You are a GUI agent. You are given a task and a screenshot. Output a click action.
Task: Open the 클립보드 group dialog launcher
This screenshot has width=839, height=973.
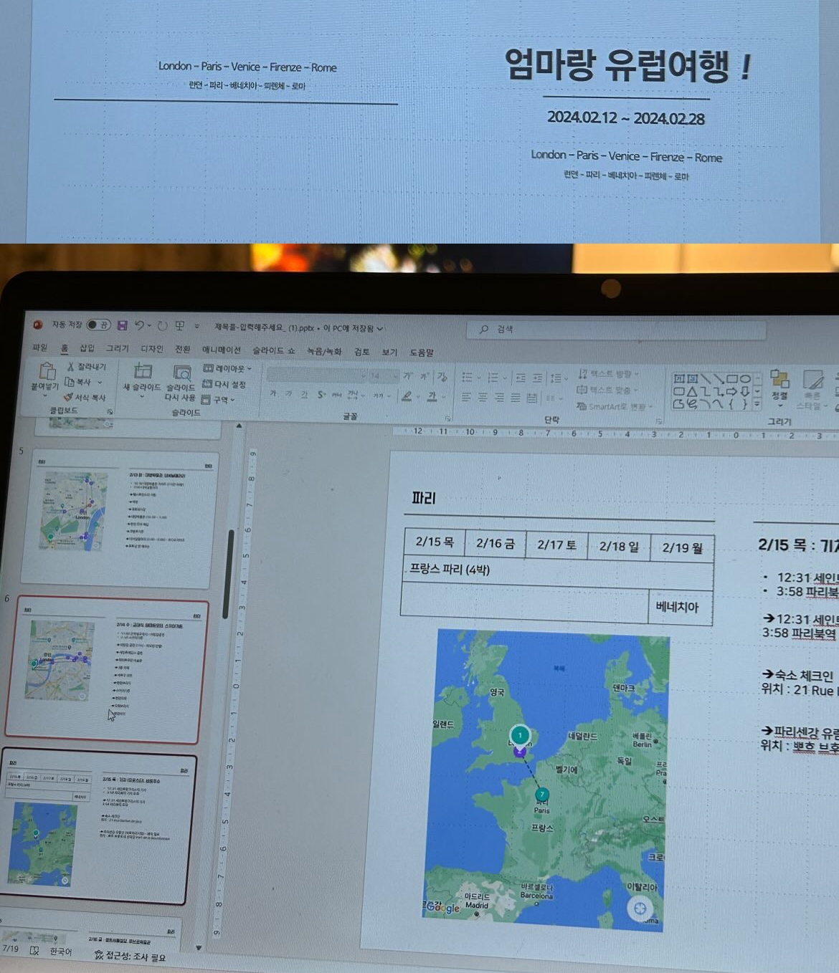click(110, 412)
